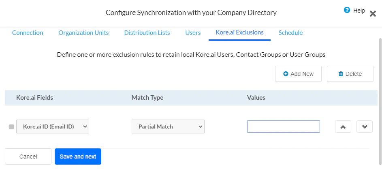Image resolution: width=382 pixels, height=178 pixels.
Task: Move the exclusion rule up
Action: pos(343,127)
